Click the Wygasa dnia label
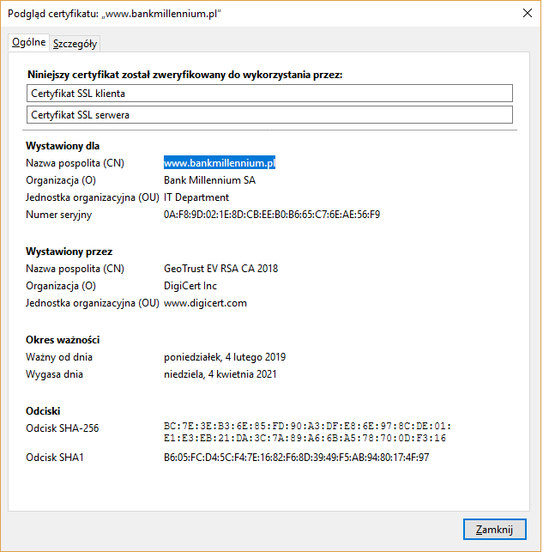This screenshot has height=552, width=543. point(54,374)
